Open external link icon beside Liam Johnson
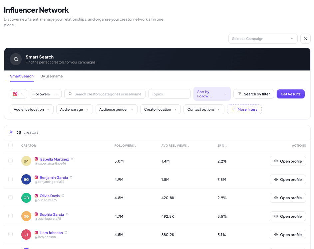 66,232
